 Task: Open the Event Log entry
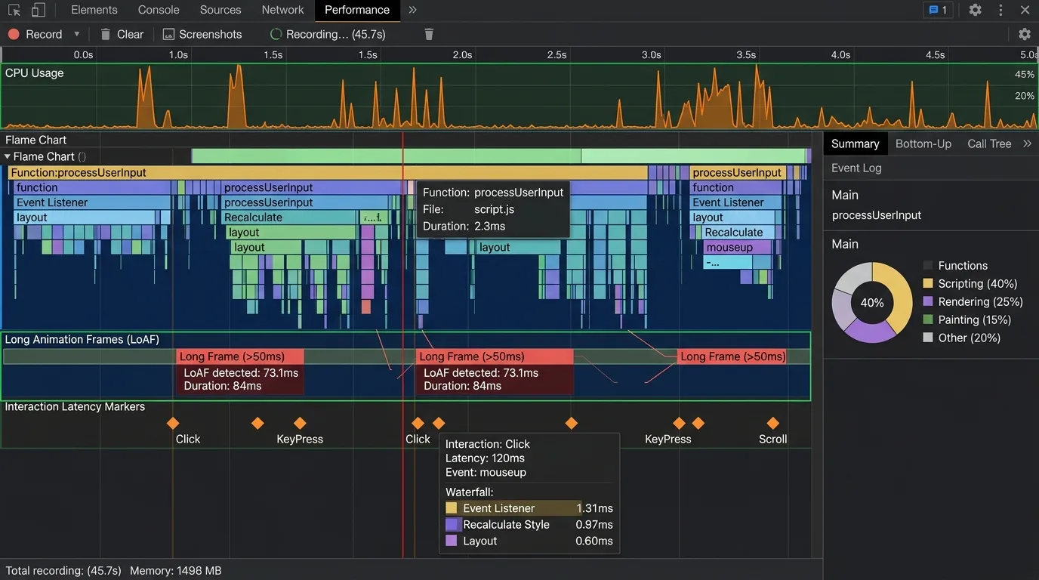pyautogui.click(x=856, y=168)
